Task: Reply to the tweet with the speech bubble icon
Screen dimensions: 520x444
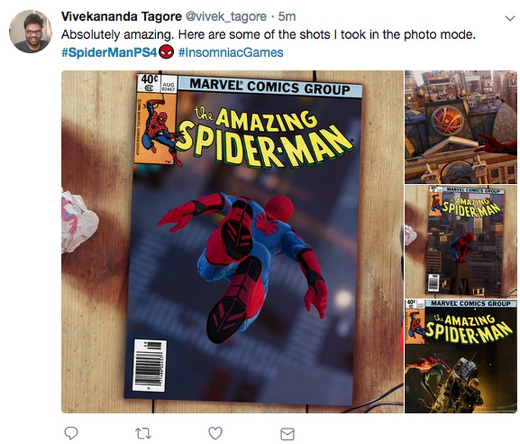Action: click(71, 433)
